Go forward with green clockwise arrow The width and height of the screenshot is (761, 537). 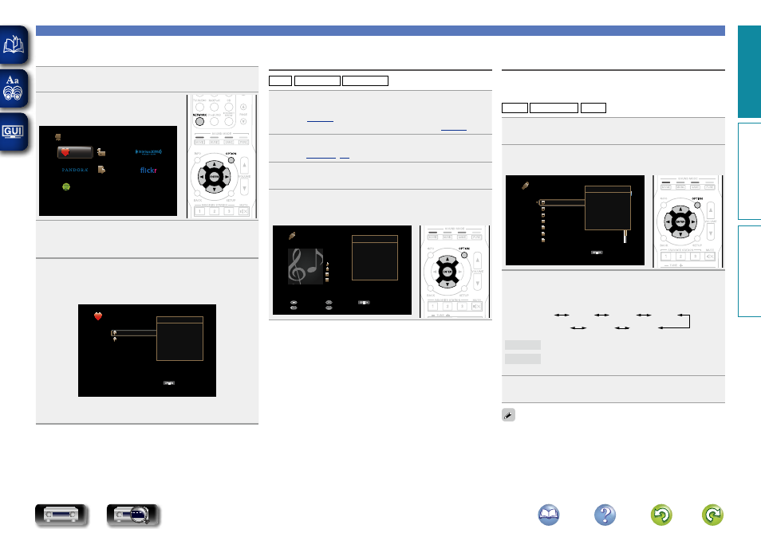tap(712, 515)
